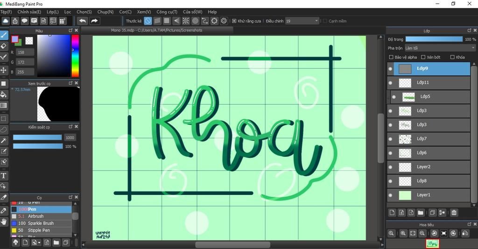This screenshot has height=249, width=478.
Task: Close the Màu color panel
Action: coord(76,30)
